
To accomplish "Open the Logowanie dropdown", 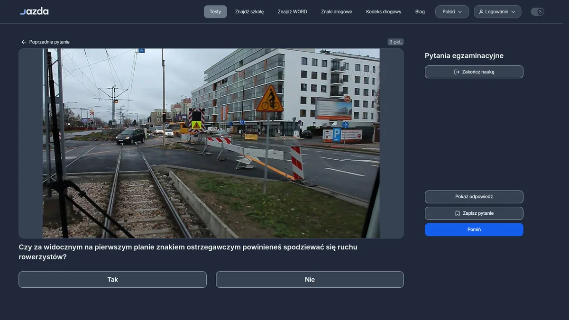I will [497, 12].
